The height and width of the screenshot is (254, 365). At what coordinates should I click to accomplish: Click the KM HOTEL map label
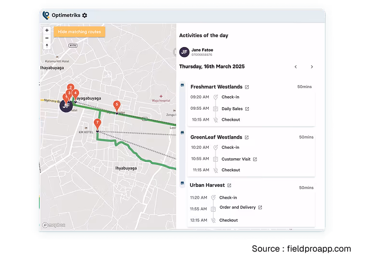86,132
